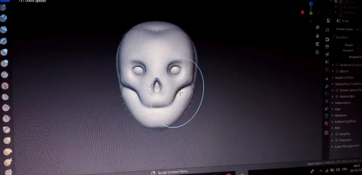Switch perspective/orthographic with grid gizmo
The height and width of the screenshot is (175, 362).
pos(317,52)
